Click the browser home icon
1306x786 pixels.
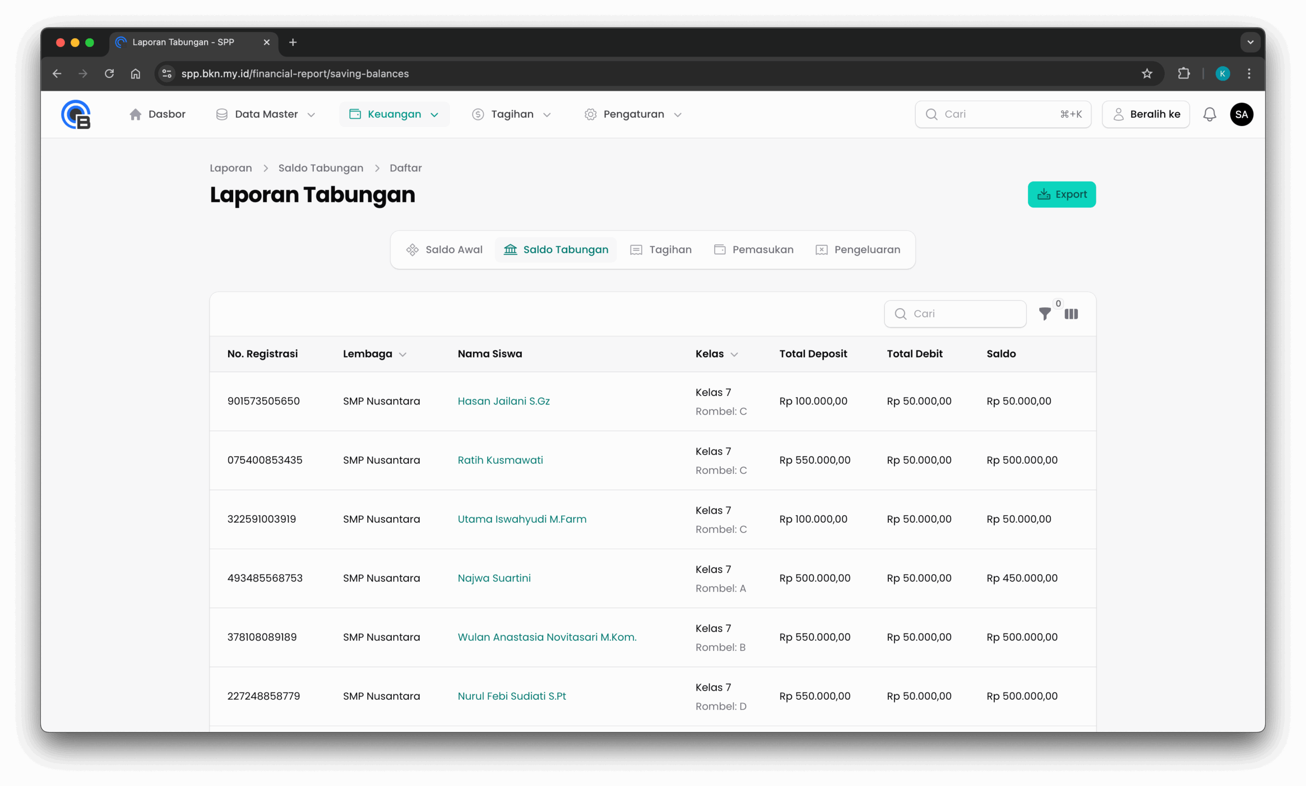[136, 73]
